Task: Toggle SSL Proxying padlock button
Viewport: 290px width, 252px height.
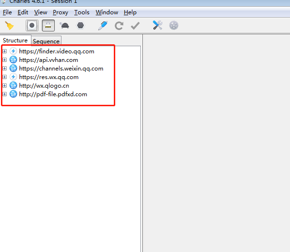Action: [x=48, y=26]
